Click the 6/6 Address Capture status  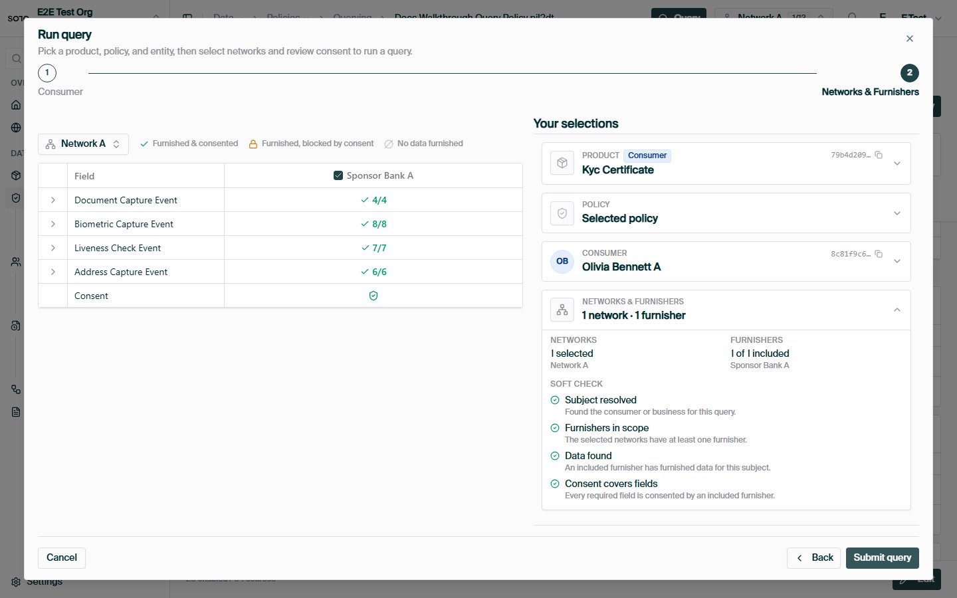(373, 272)
